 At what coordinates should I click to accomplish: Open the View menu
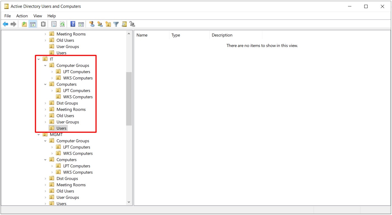pyautogui.click(x=38, y=16)
